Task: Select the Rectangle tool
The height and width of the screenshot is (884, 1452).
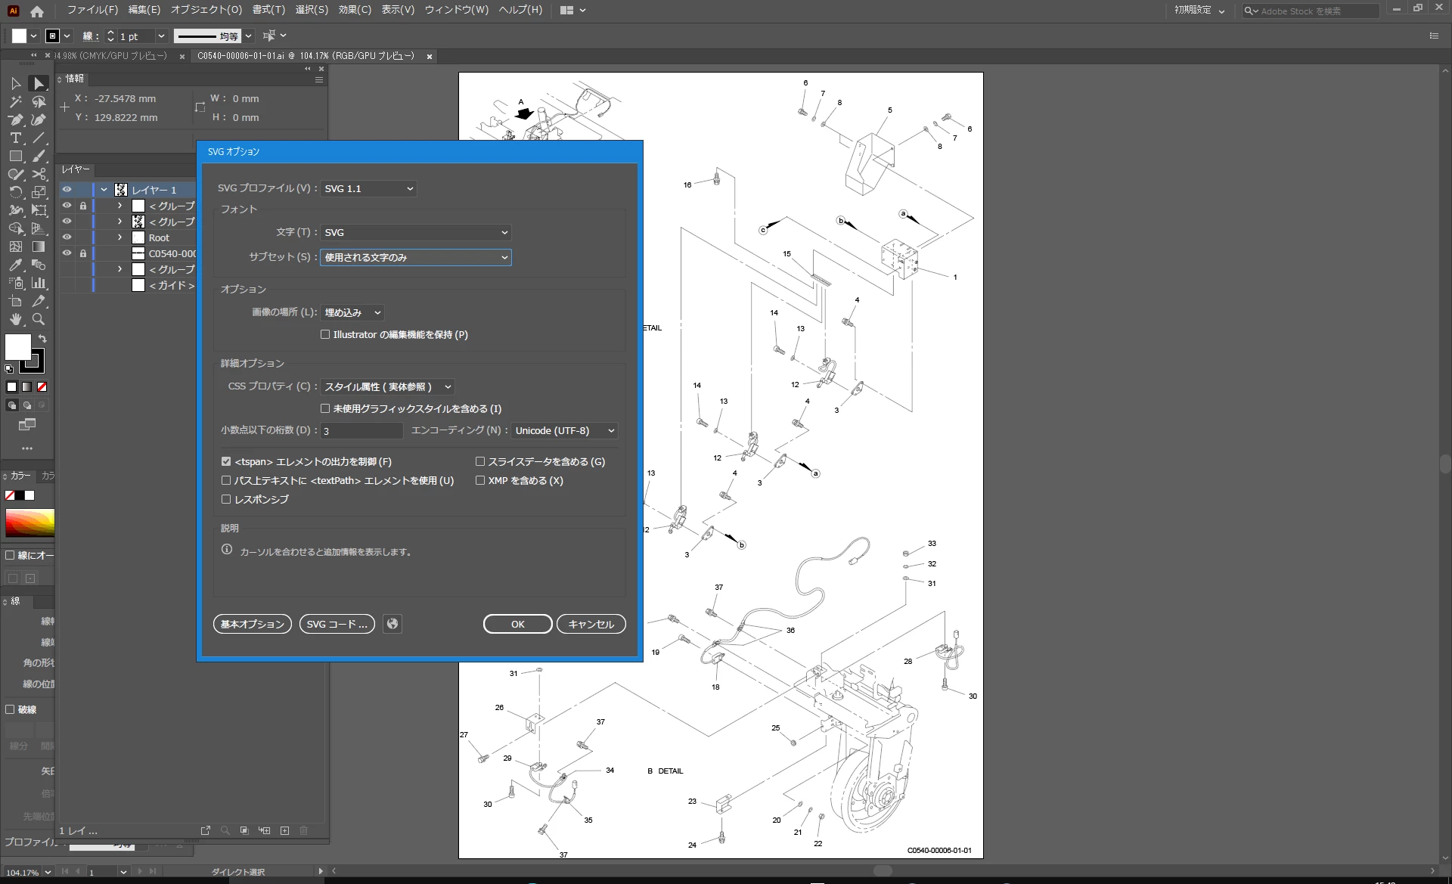Action: point(15,156)
